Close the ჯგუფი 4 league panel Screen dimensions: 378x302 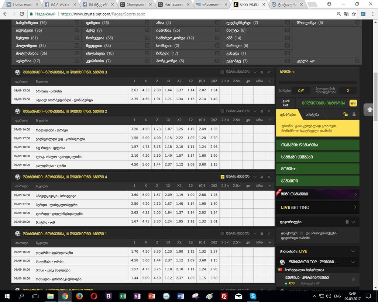(269, 177)
